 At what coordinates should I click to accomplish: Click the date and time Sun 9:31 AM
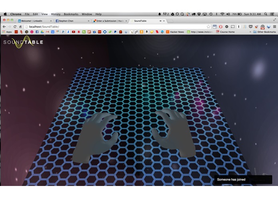[252, 14]
